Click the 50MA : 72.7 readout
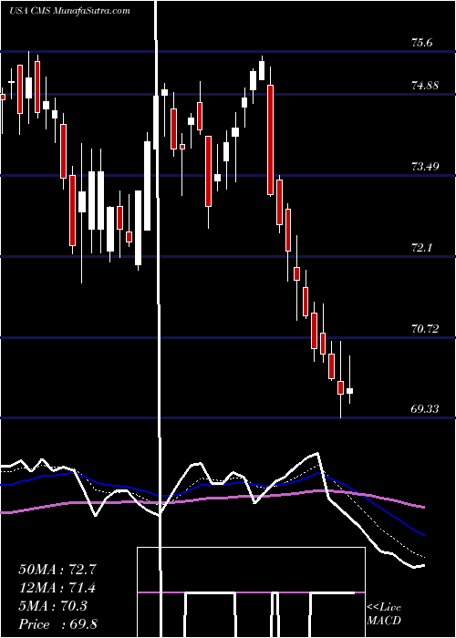 tap(57, 569)
